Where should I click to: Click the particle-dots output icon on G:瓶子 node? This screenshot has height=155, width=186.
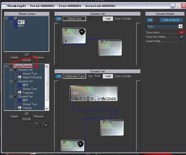tap(73, 99)
